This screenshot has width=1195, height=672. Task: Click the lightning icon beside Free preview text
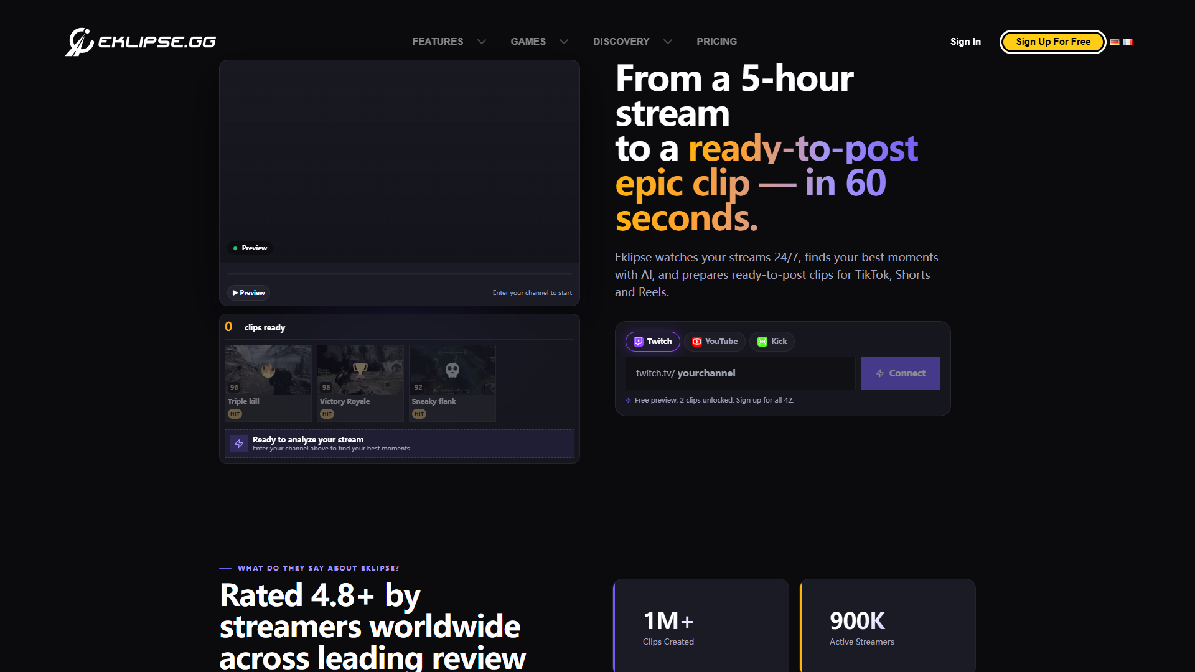tap(629, 401)
